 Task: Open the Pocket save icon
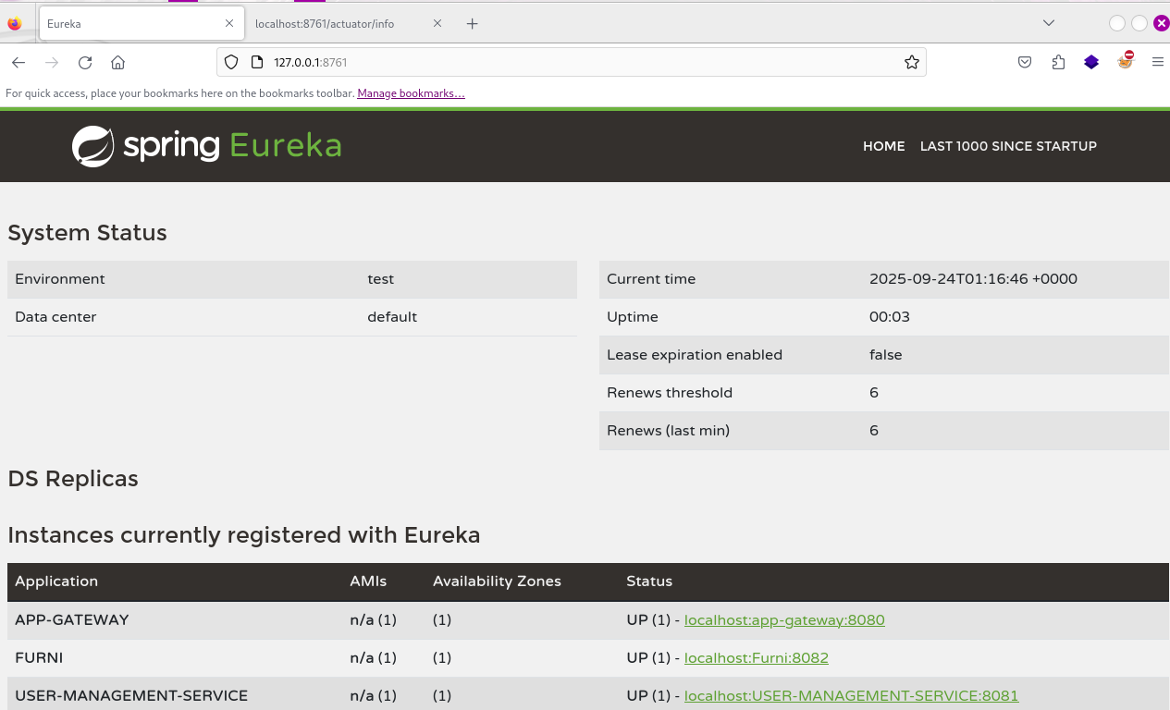pos(1025,62)
